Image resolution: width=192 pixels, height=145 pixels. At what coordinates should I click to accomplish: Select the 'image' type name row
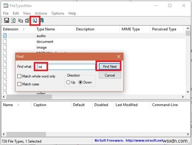point(42,47)
